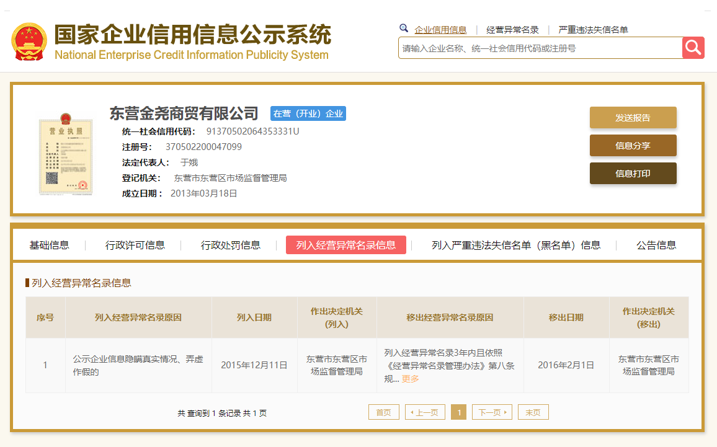Viewport: 717px width, 447px height.
Task: Go to first page with 首页
Action: (x=384, y=412)
